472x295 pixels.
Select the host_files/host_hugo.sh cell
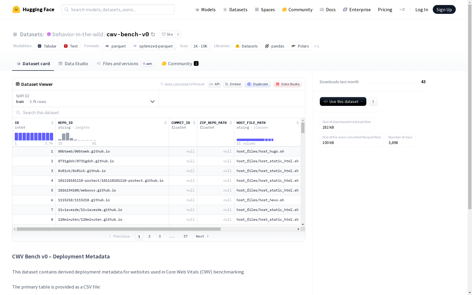[268, 151]
